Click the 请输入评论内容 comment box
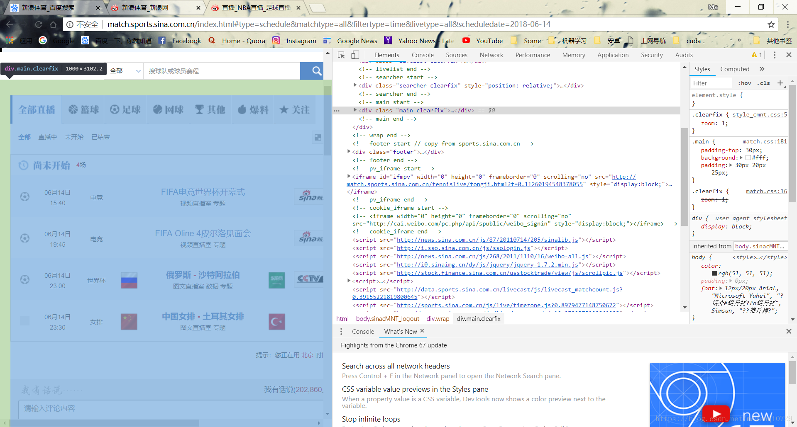 click(171, 409)
